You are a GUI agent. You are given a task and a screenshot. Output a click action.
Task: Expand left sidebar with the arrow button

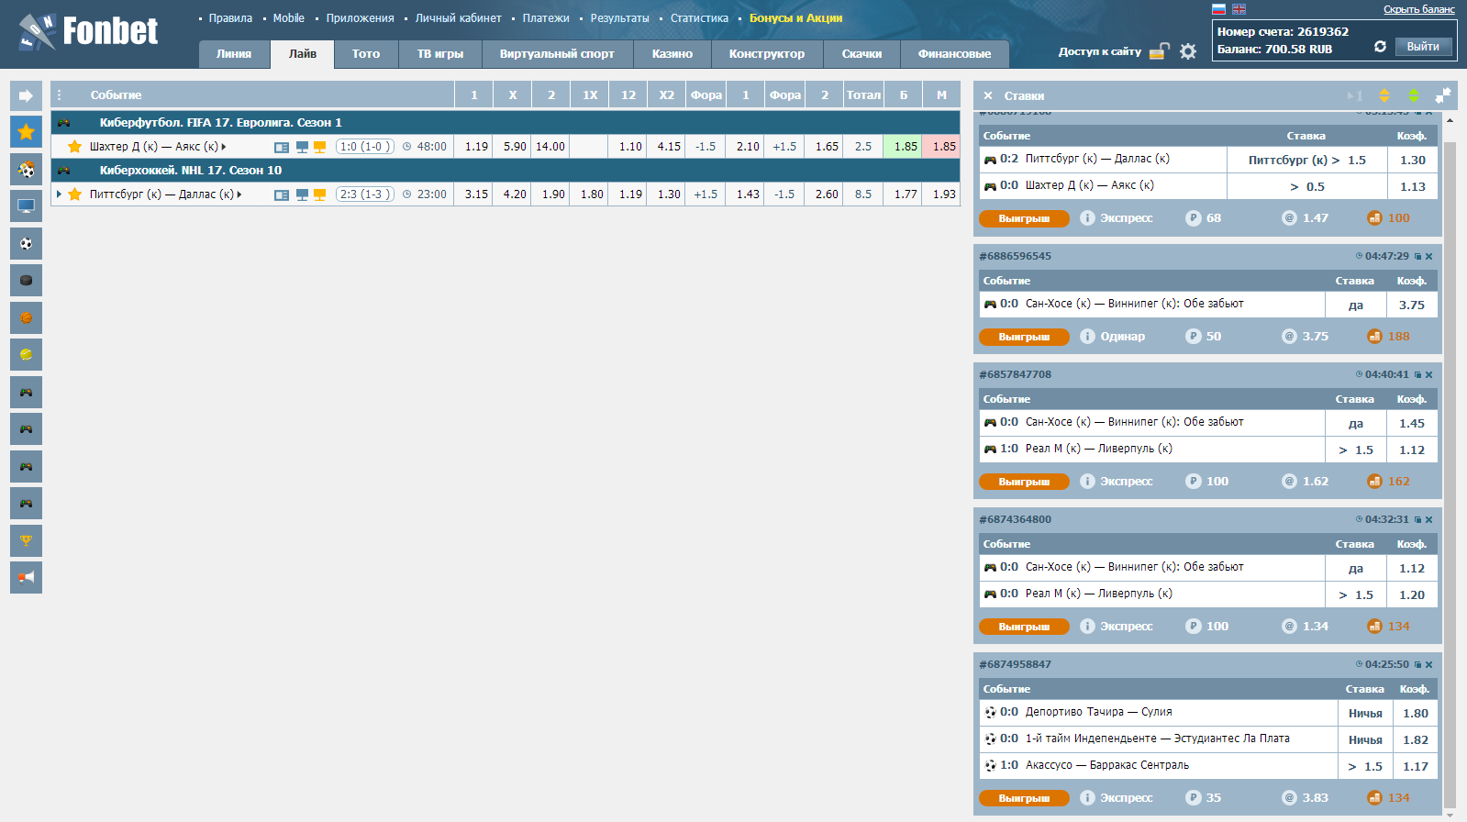coord(26,95)
